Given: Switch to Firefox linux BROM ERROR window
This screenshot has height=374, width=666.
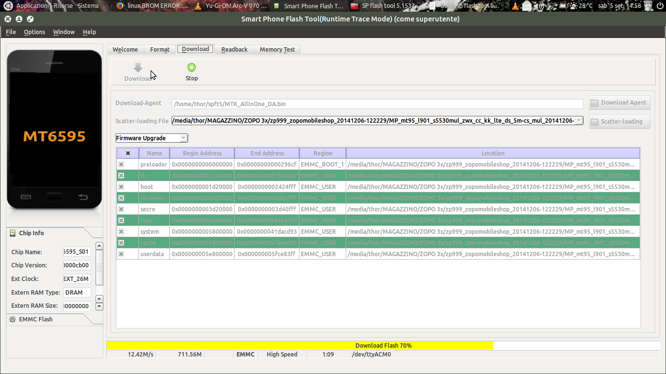Looking at the screenshot, I should click(x=153, y=6).
